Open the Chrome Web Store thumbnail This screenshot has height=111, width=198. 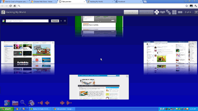click(x=28, y=53)
